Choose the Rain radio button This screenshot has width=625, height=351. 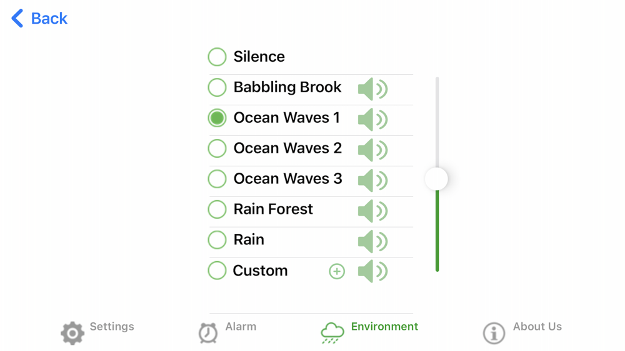point(217,240)
